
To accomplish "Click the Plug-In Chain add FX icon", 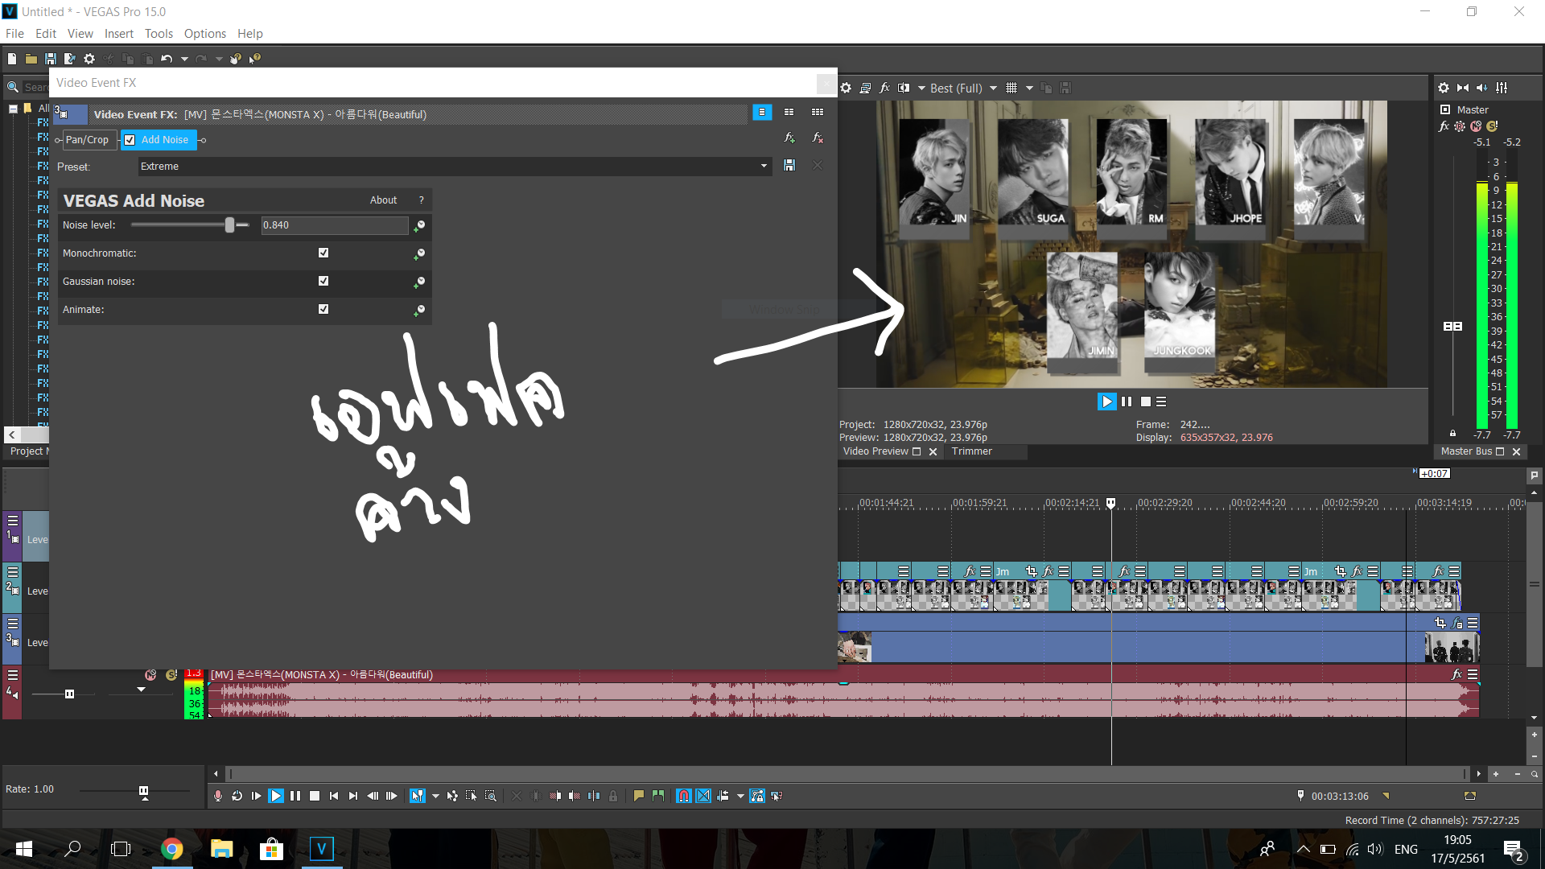I will pos(789,138).
